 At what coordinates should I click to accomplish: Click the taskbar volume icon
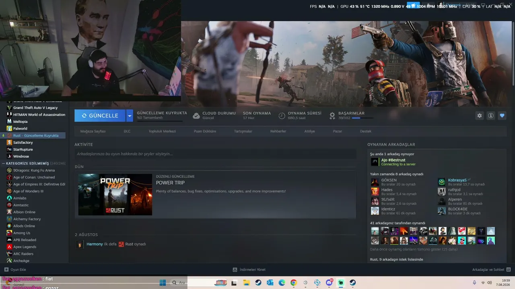coord(490,283)
